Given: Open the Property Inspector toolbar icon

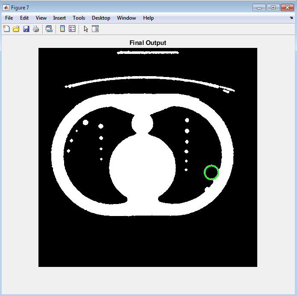Looking at the screenshot, I should [95, 29].
